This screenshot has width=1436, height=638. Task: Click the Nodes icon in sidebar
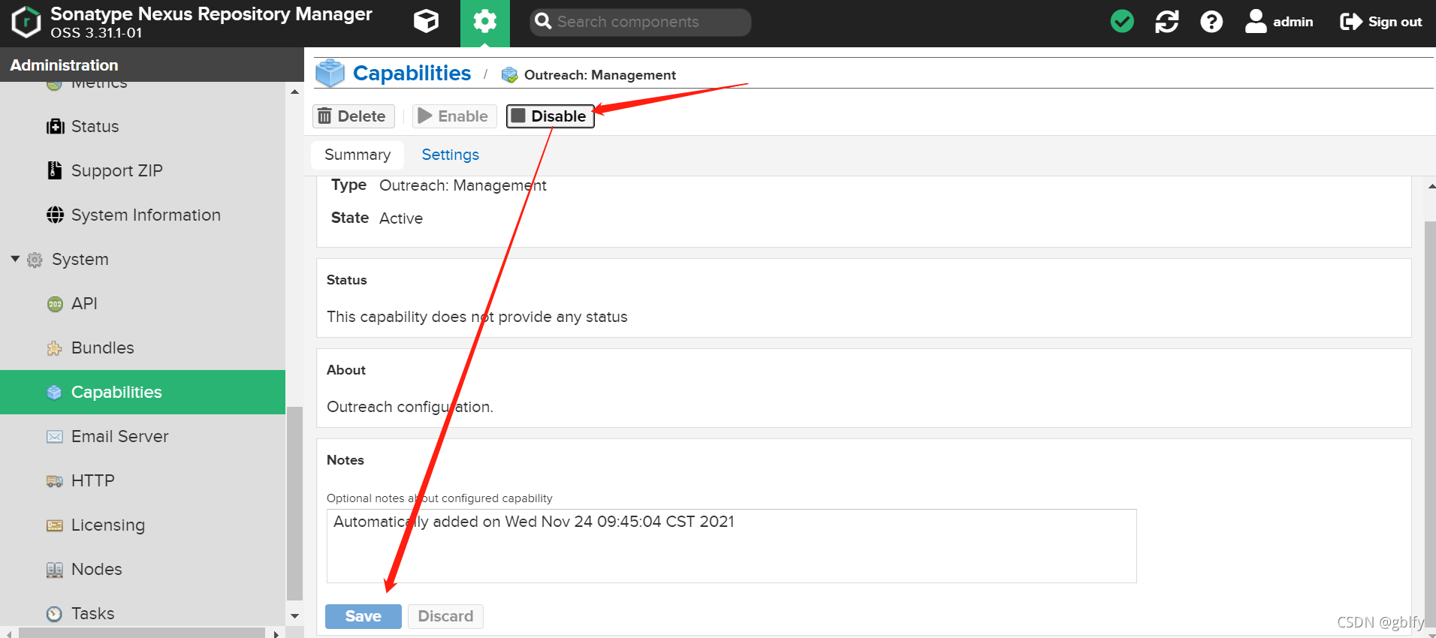tap(55, 570)
